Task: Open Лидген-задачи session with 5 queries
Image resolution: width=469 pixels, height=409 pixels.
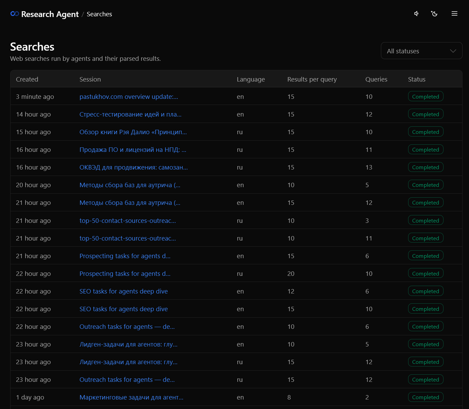Action: (129, 344)
